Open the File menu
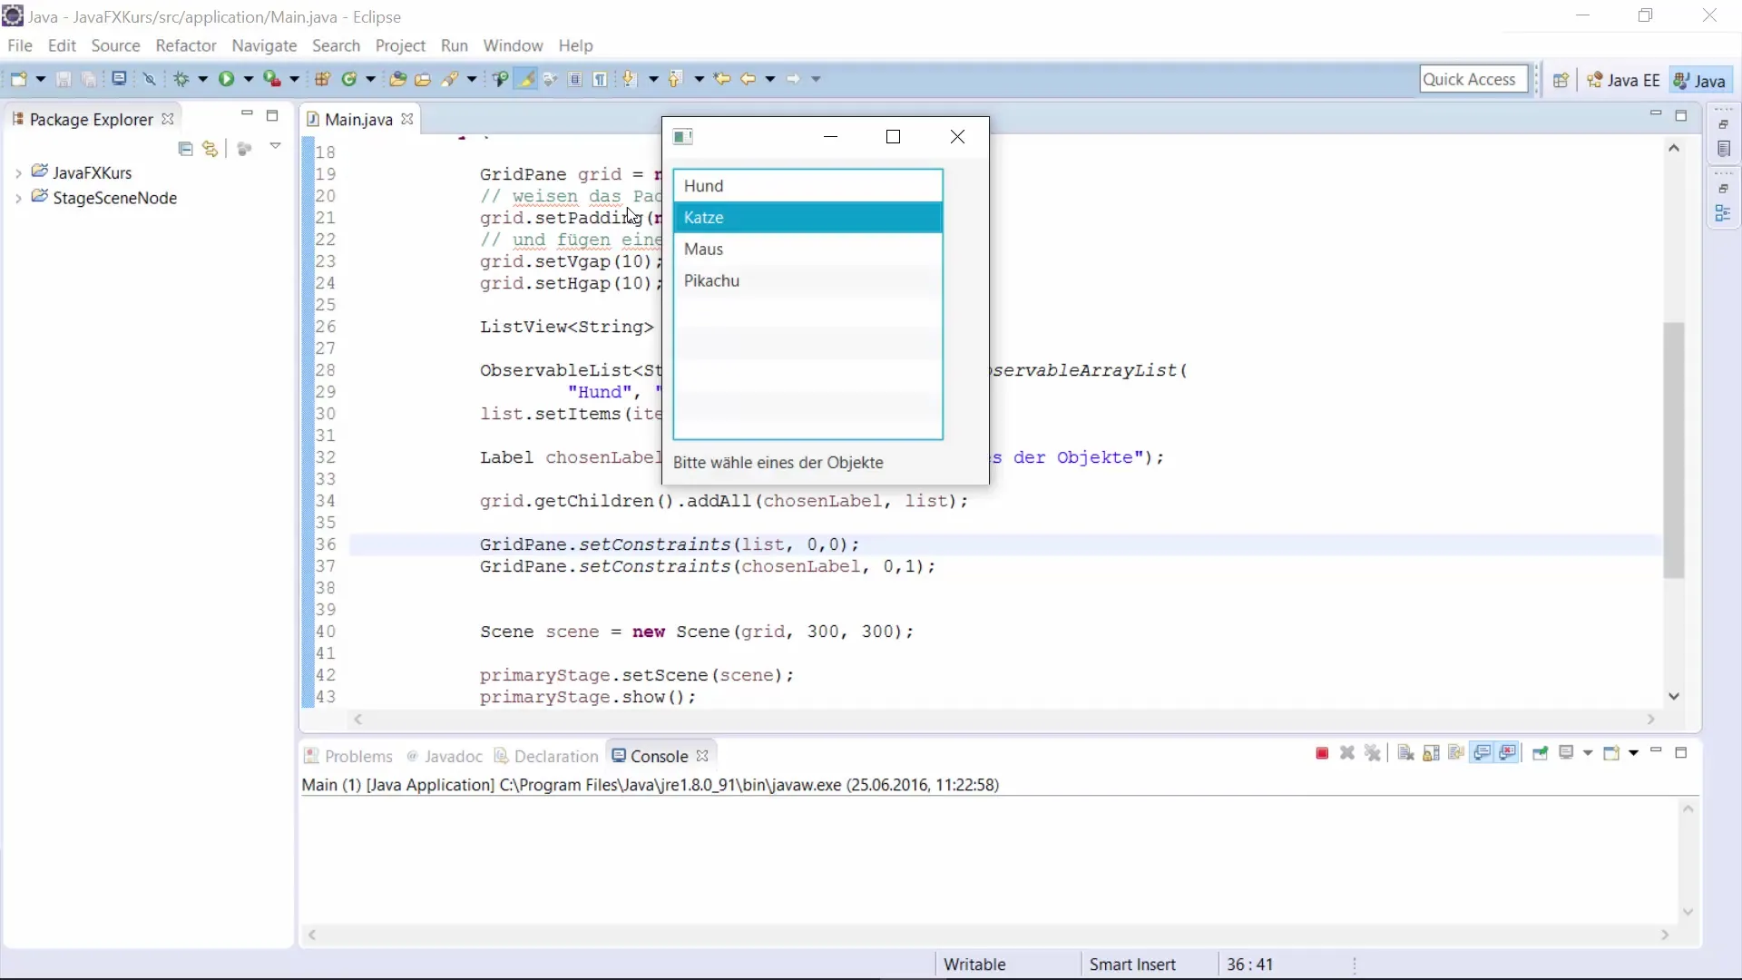Image resolution: width=1742 pixels, height=980 pixels. [19, 45]
